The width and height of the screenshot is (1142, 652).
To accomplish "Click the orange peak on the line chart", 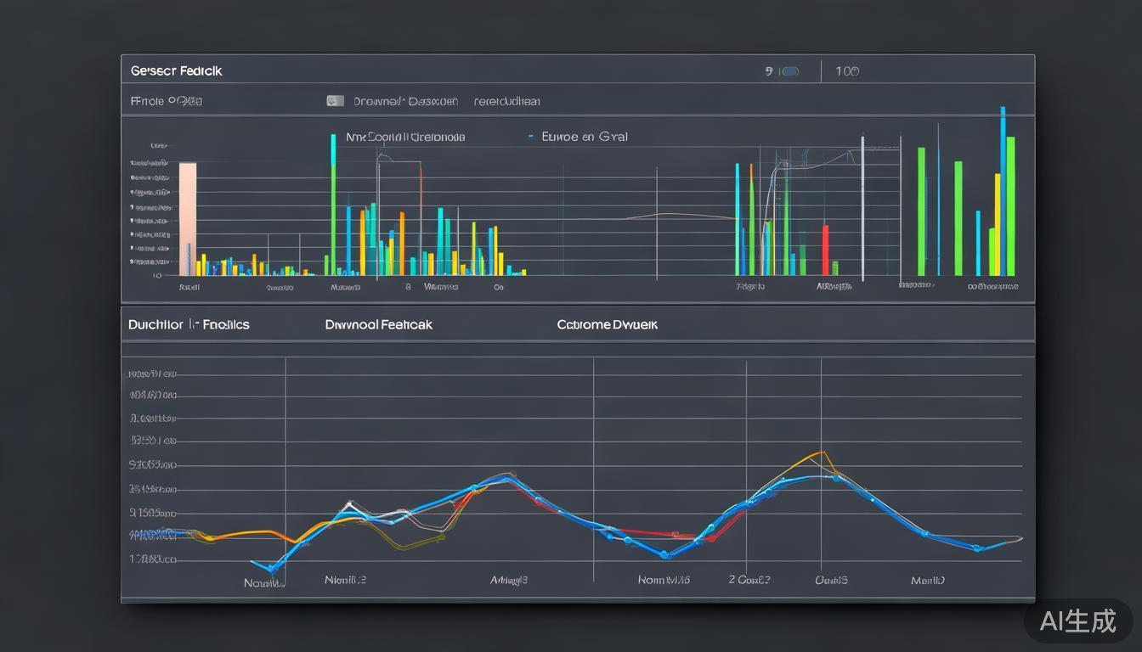I will (x=822, y=453).
